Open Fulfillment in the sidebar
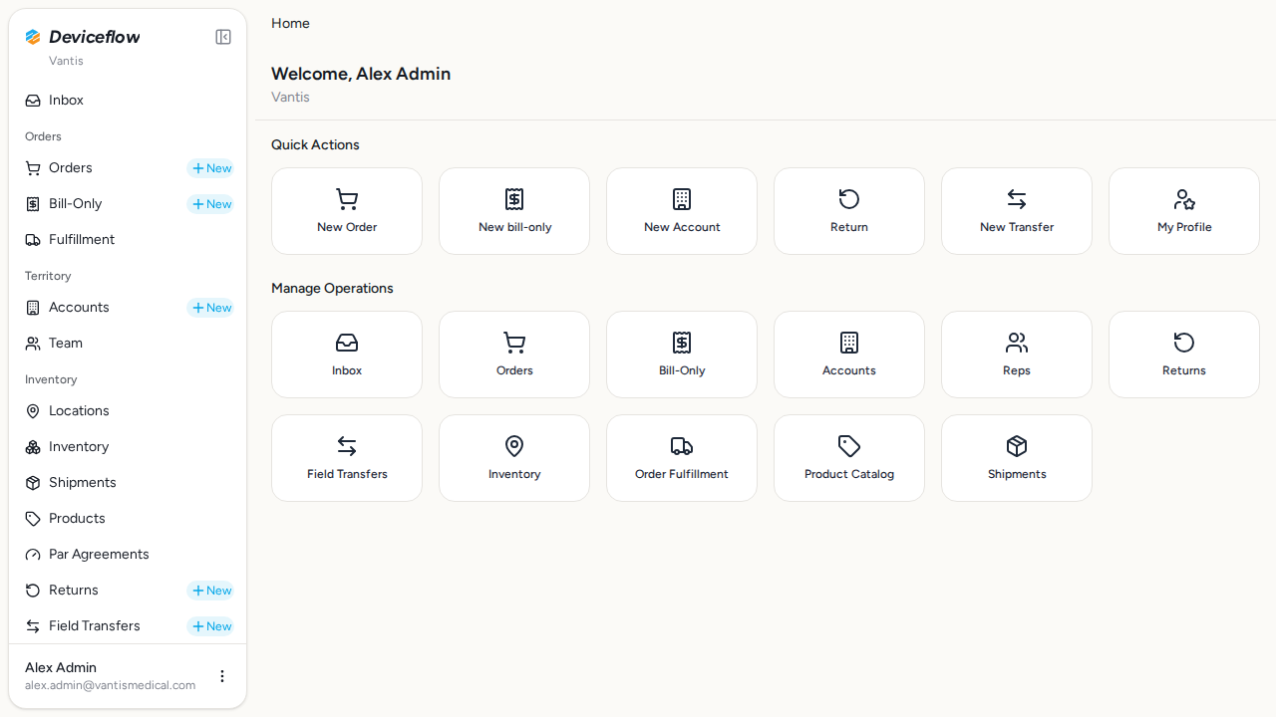The height and width of the screenshot is (717, 1276). point(128,240)
